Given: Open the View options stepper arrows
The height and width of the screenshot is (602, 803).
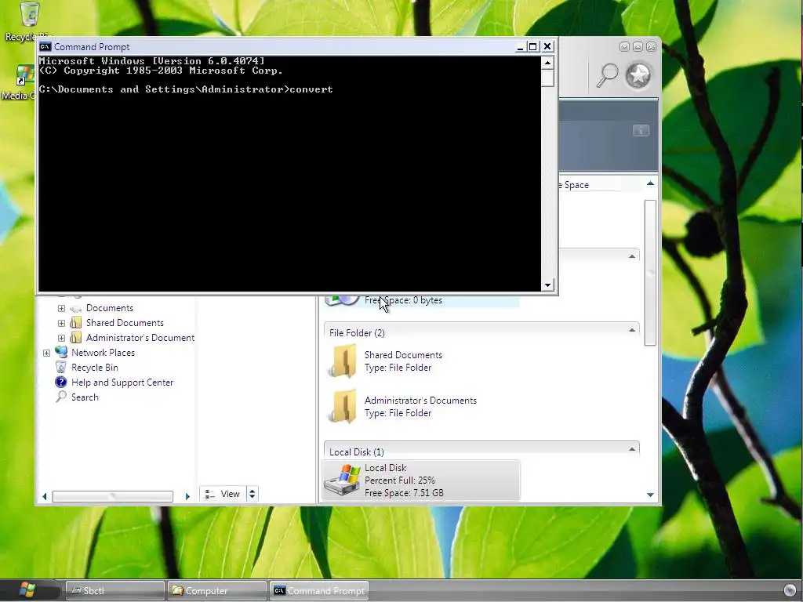Looking at the screenshot, I should tap(252, 494).
